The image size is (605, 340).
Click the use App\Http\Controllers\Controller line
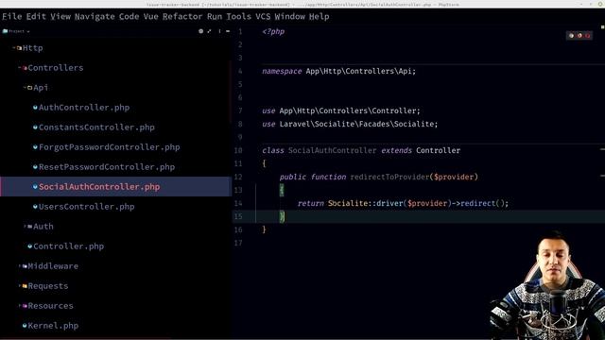click(341, 111)
